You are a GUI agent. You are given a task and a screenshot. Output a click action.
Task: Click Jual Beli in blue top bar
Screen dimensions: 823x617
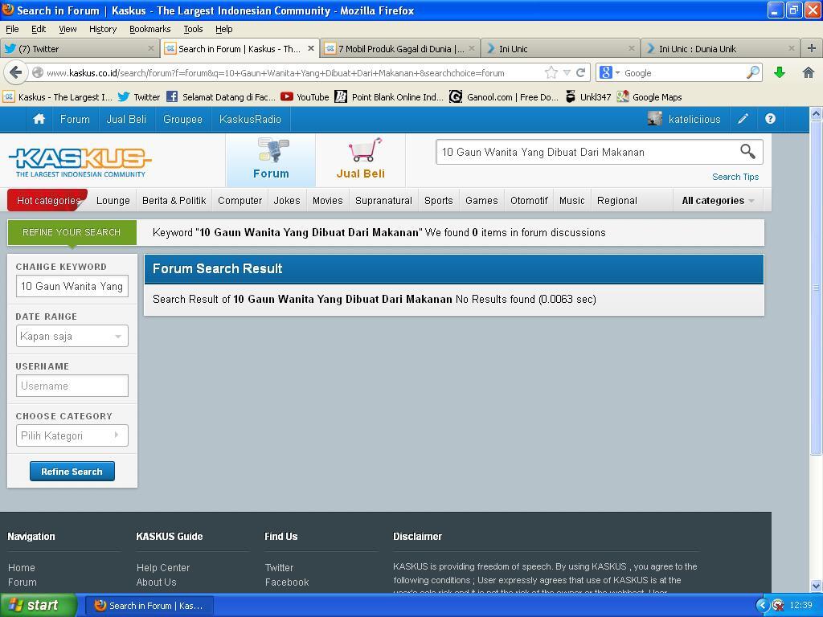click(x=126, y=119)
